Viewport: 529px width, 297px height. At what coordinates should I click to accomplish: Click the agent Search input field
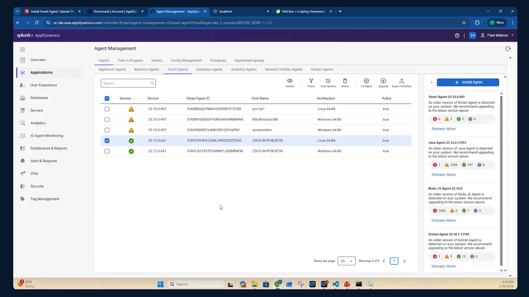128,83
